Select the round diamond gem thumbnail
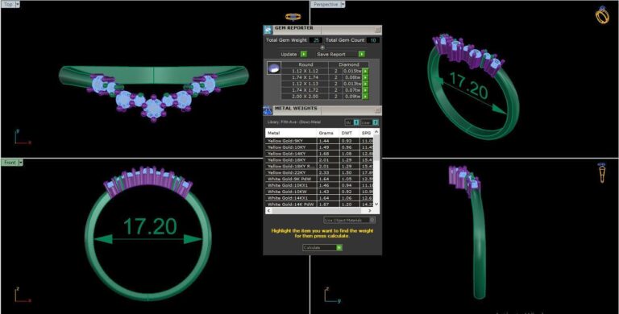 click(274, 68)
